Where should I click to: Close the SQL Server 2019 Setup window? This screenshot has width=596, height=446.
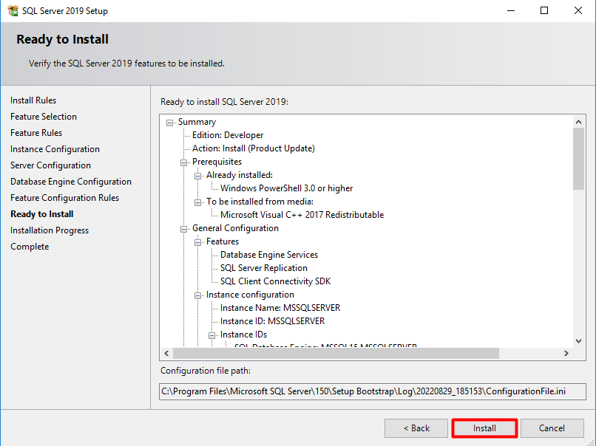578,10
